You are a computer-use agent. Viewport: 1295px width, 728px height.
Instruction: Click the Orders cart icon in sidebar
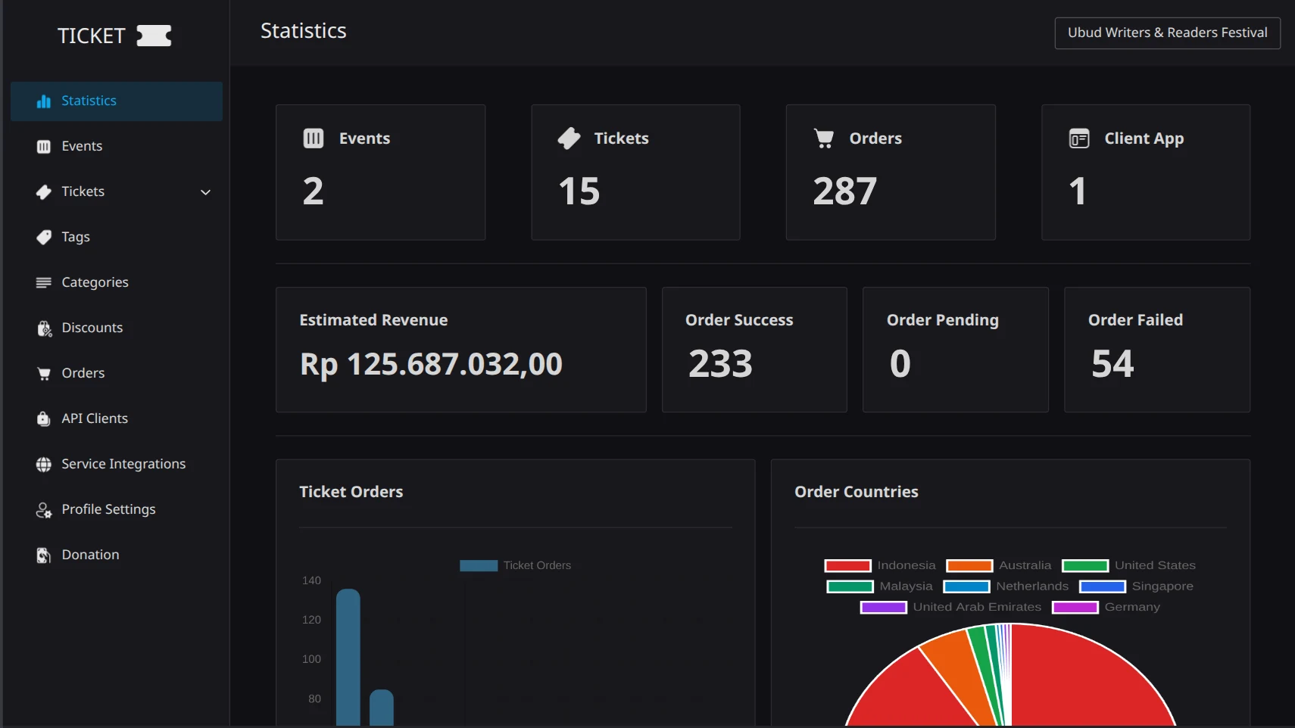pyautogui.click(x=44, y=374)
